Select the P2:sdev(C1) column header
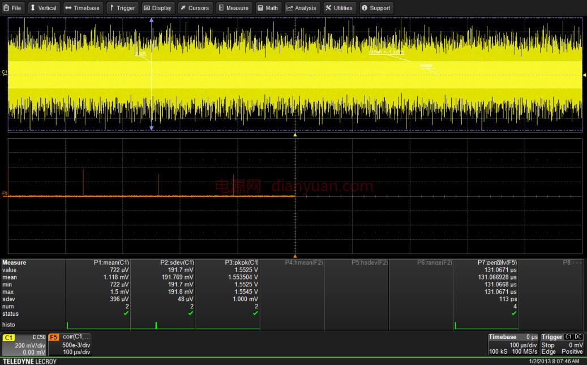Image resolution: width=587 pixels, height=365 pixels. point(177,263)
